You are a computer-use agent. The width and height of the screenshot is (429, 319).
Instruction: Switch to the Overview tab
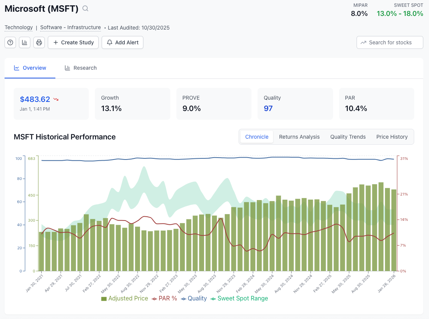(x=30, y=68)
